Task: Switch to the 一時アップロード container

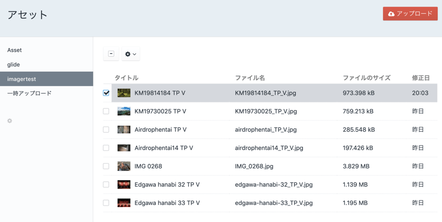Action: click(x=29, y=93)
